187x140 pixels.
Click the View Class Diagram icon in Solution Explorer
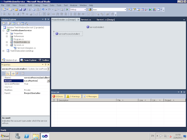[x=26, y=24]
